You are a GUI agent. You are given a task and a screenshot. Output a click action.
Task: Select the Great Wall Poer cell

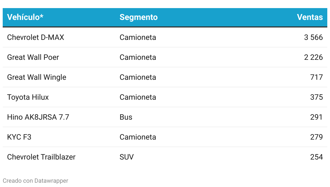pos(33,57)
